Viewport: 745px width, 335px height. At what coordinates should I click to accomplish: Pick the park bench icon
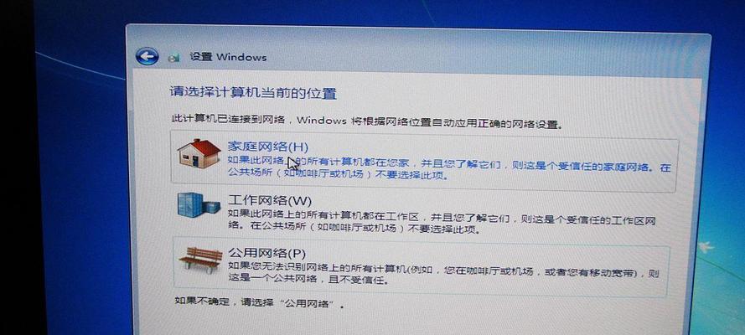coord(201,258)
